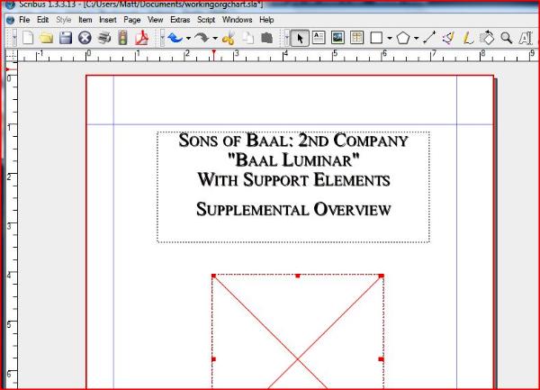Open the View menu
Screen dimensions: 540x390
(x=156, y=20)
